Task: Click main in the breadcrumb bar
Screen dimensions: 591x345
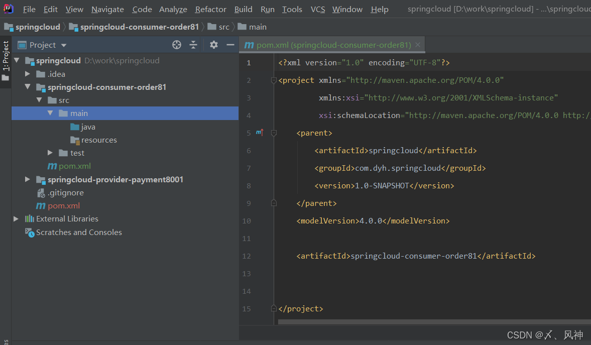Action: [258, 27]
